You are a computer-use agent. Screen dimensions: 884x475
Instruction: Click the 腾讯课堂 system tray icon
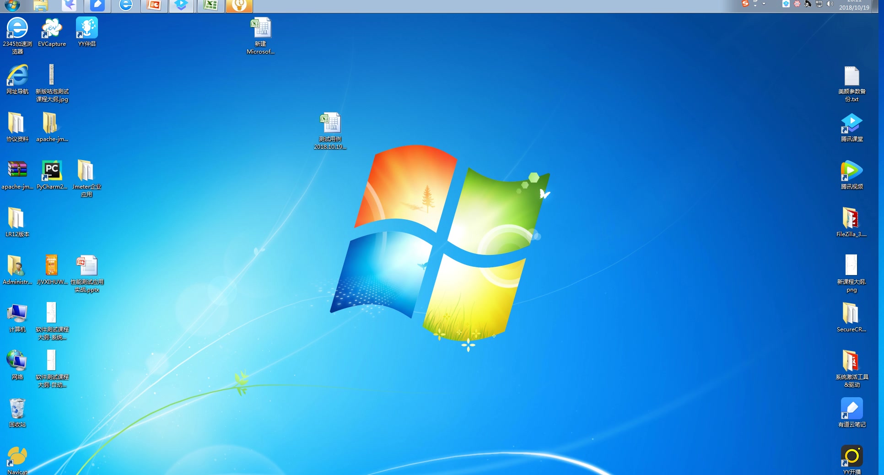[786, 4]
